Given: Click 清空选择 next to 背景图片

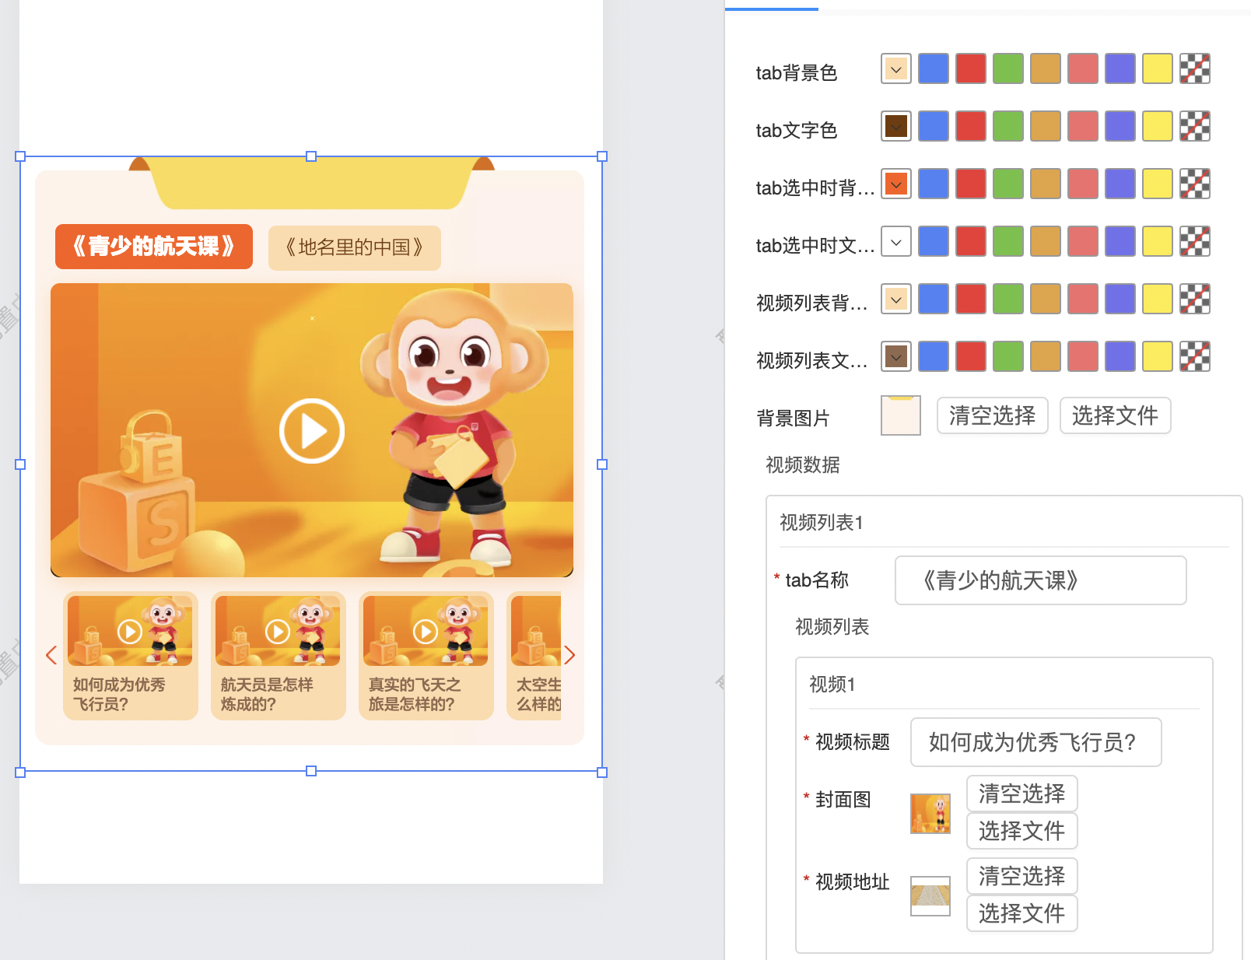Looking at the screenshot, I should pyautogui.click(x=992, y=415).
